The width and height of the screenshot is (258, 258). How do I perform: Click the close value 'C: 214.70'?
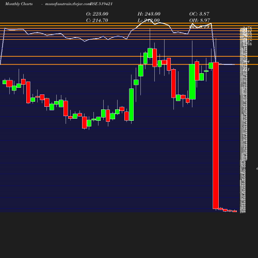pyautogui.click(x=97, y=21)
